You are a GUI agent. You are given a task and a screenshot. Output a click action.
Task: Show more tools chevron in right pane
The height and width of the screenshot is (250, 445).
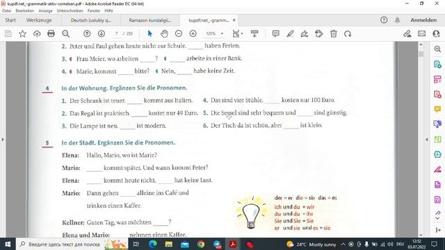tap(437, 218)
